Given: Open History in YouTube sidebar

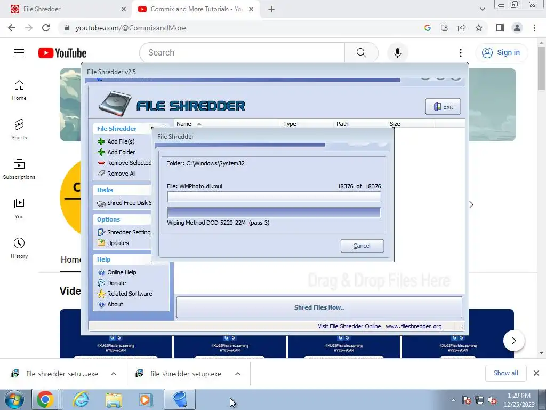Looking at the screenshot, I should tap(19, 248).
